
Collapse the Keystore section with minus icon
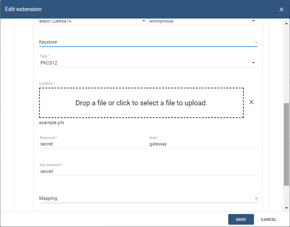click(256, 42)
